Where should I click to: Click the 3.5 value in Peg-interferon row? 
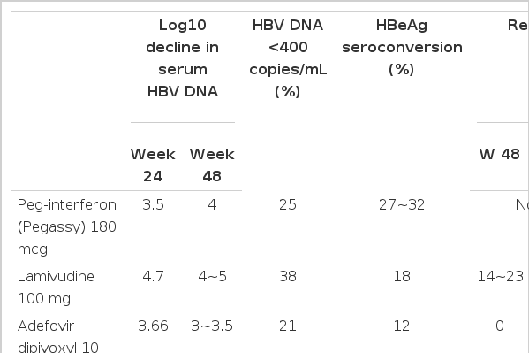pos(153,205)
